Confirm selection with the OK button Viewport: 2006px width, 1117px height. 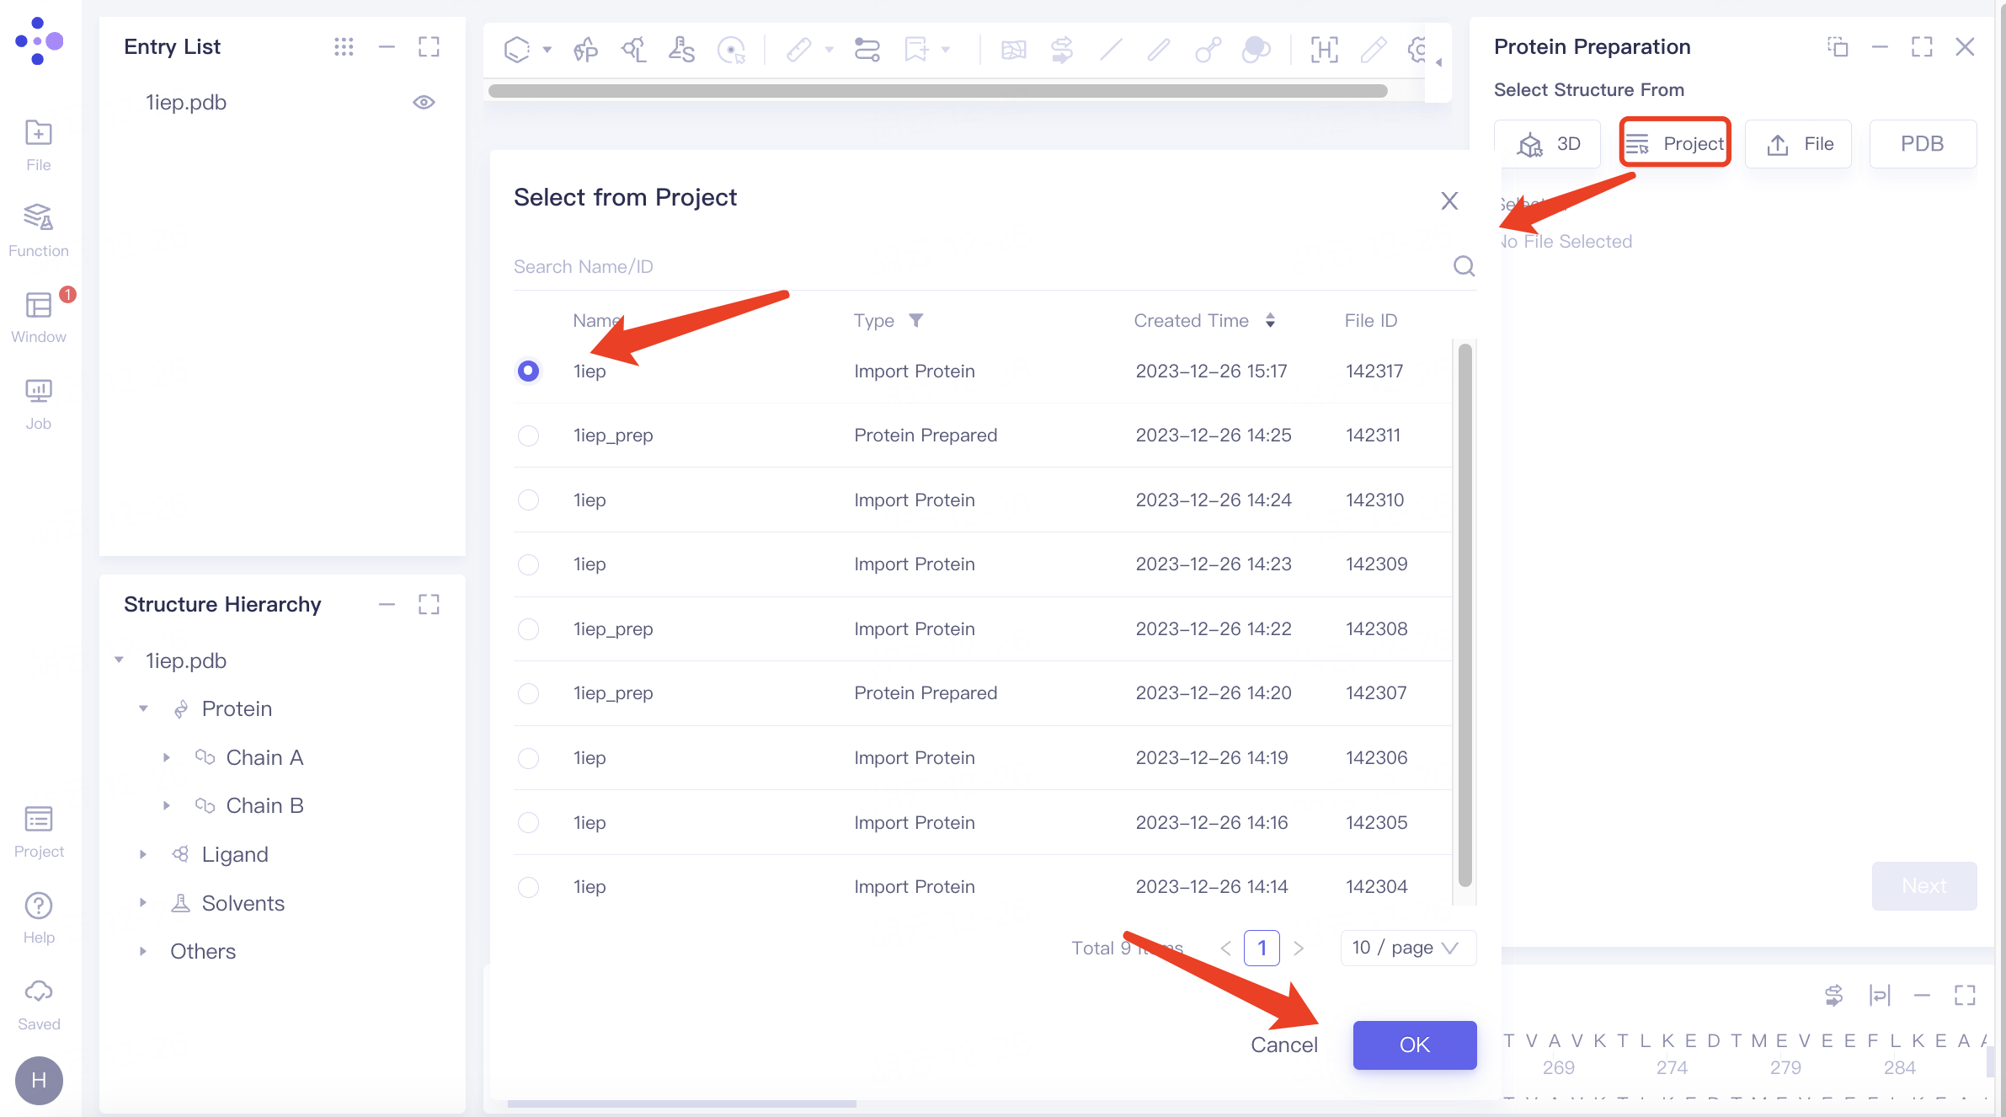click(1414, 1045)
